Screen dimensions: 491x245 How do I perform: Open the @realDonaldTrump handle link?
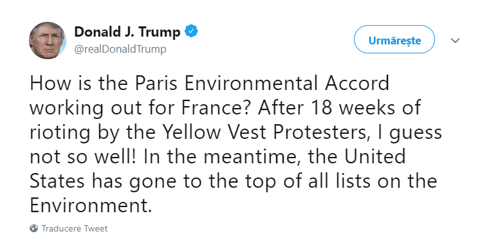(x=120, y=49)
